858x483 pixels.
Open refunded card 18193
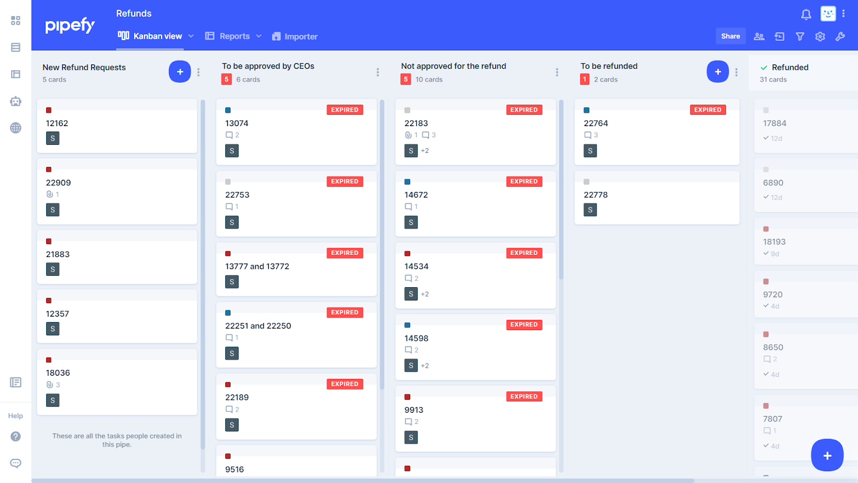806,241
